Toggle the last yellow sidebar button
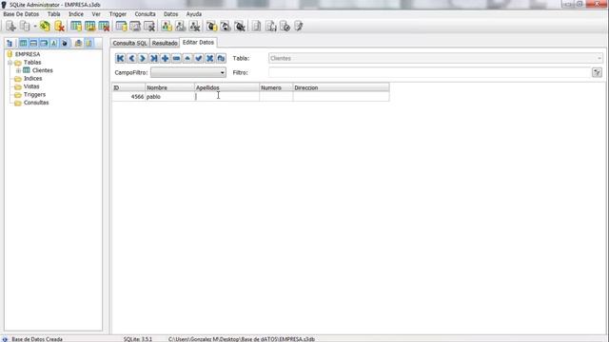 pyautogui.click(x=88, y=43)
